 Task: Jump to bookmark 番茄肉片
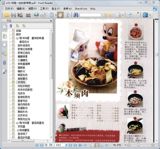coord(24,42)
